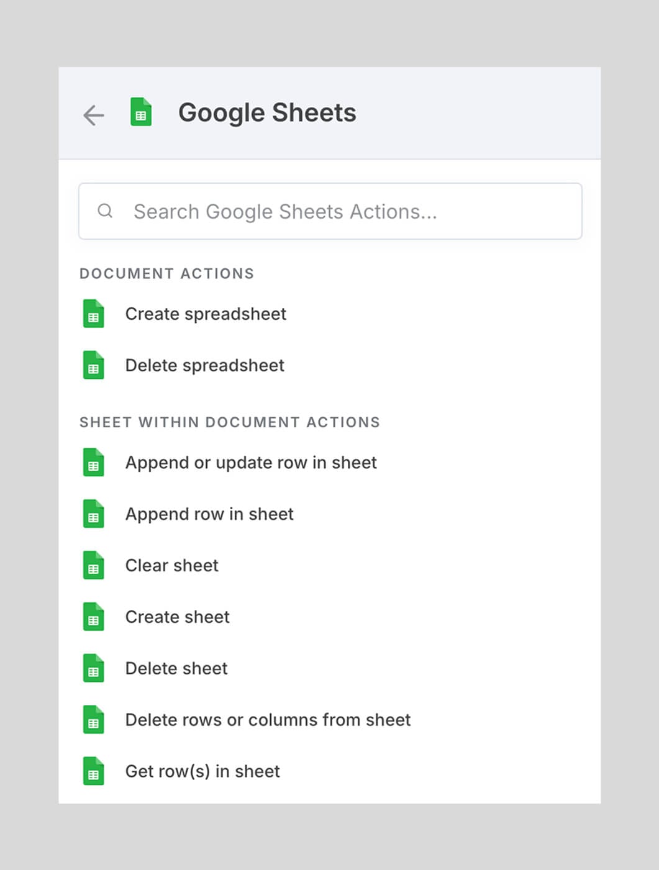659x870 pixels.
Task: Click the back arrow to return
Action: (x=93, y=115)
